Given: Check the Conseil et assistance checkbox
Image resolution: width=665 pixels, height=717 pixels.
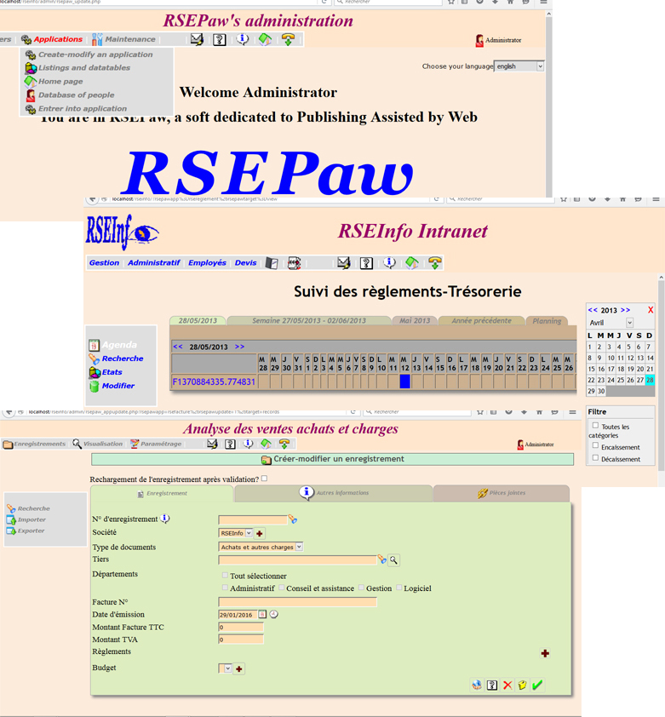Looking at the screenshot, I should [281, 587].
